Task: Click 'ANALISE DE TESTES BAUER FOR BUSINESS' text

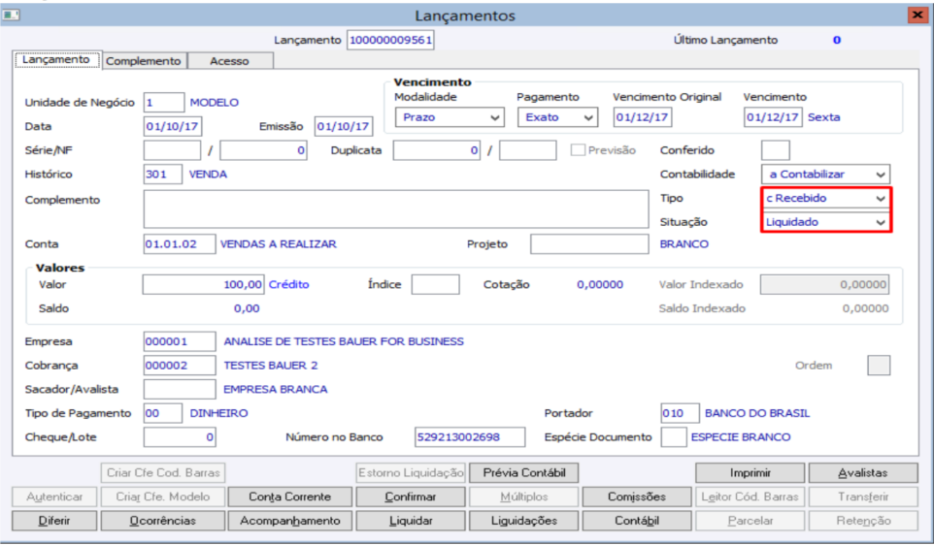Action: [x=344, y=341]
